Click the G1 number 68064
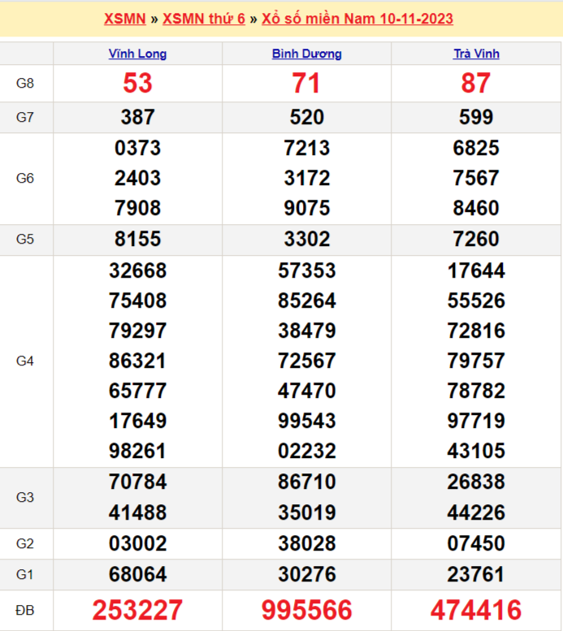563x631 pixels. (x=137, y=574)
